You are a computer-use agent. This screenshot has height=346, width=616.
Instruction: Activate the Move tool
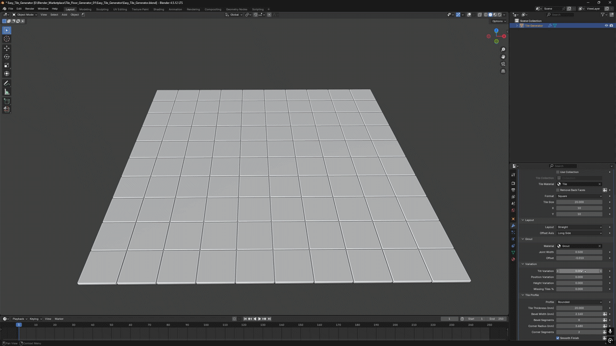7,48
